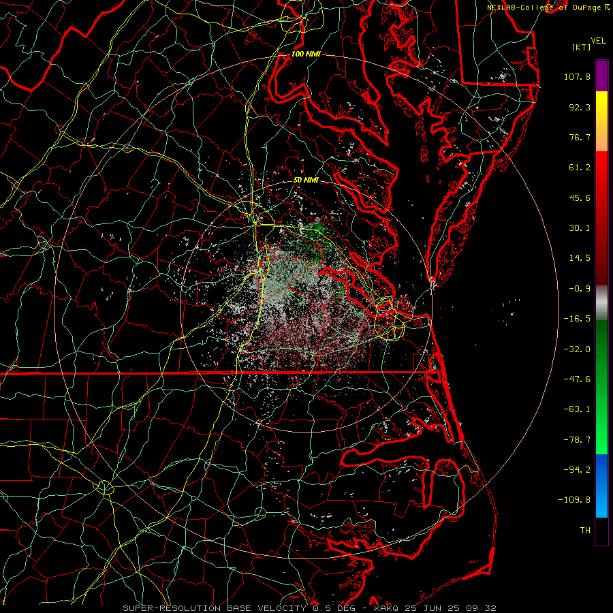Viewport: 613px width, 613px height.
Task: Click the -109.8 velocity scale value
Action: (x=574, y=500)
